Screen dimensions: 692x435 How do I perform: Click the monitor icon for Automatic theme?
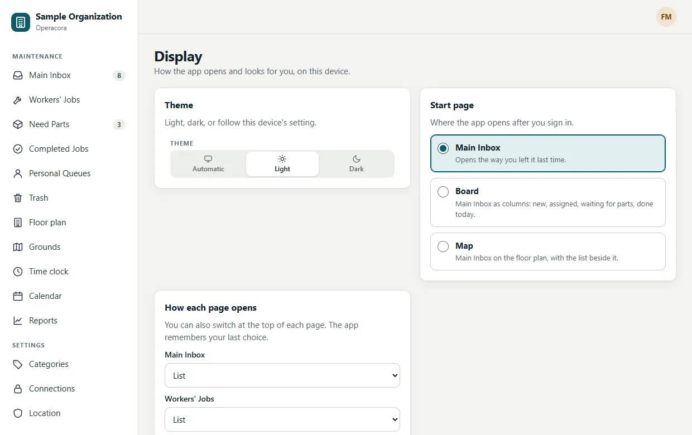208,159
